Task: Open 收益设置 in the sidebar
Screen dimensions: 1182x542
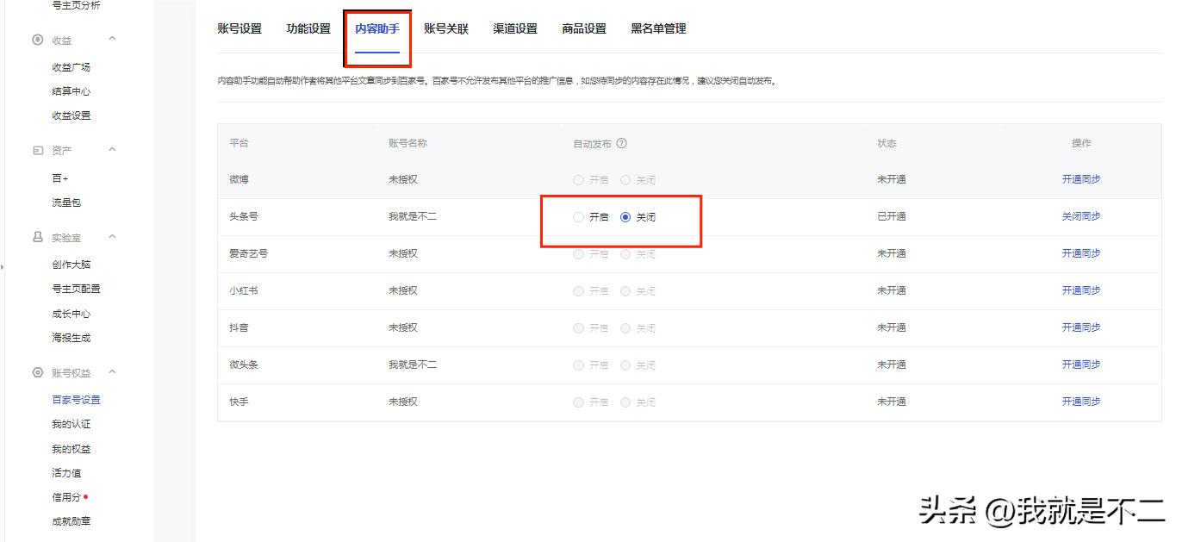Action: pyautogui.click(x=71, y=115)
